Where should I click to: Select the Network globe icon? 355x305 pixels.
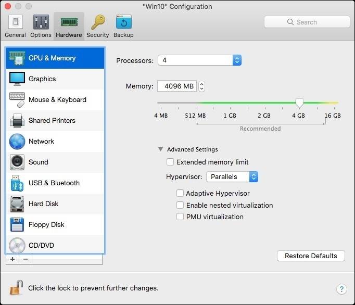[17, 141]
